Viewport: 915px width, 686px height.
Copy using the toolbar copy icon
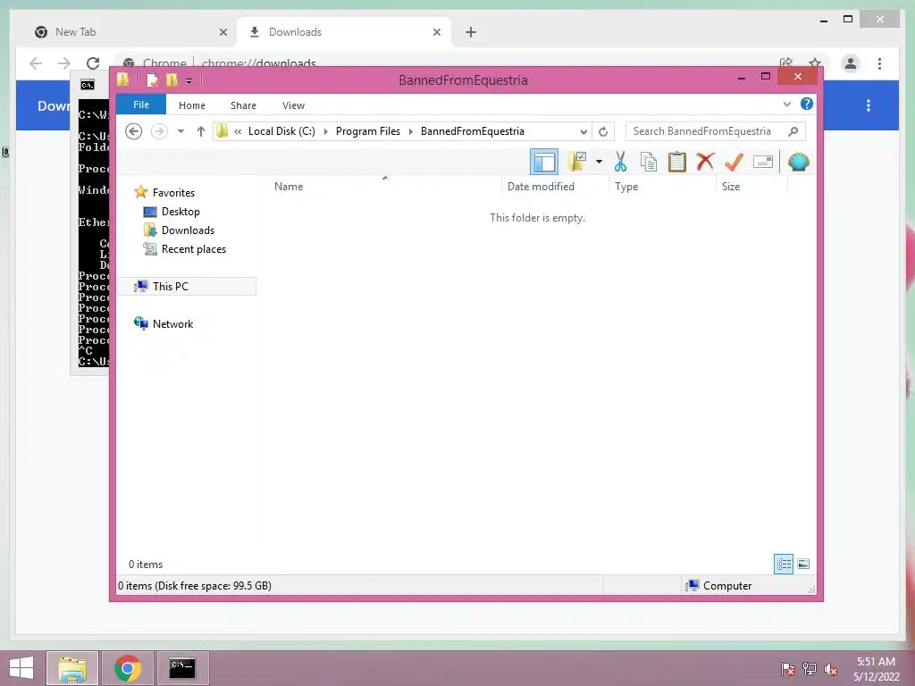pos(649,162)
